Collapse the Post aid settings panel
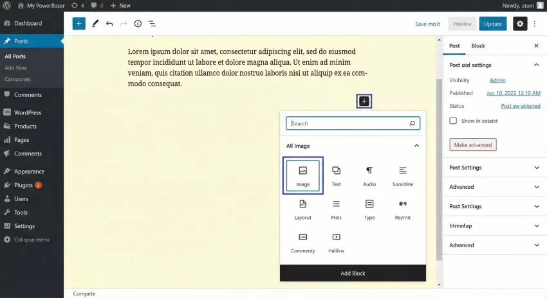Image resolution: width=547 pixels, height=298 pixels. click(x=536, y=65)
